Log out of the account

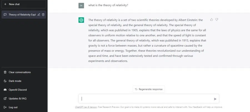(13, 107)
